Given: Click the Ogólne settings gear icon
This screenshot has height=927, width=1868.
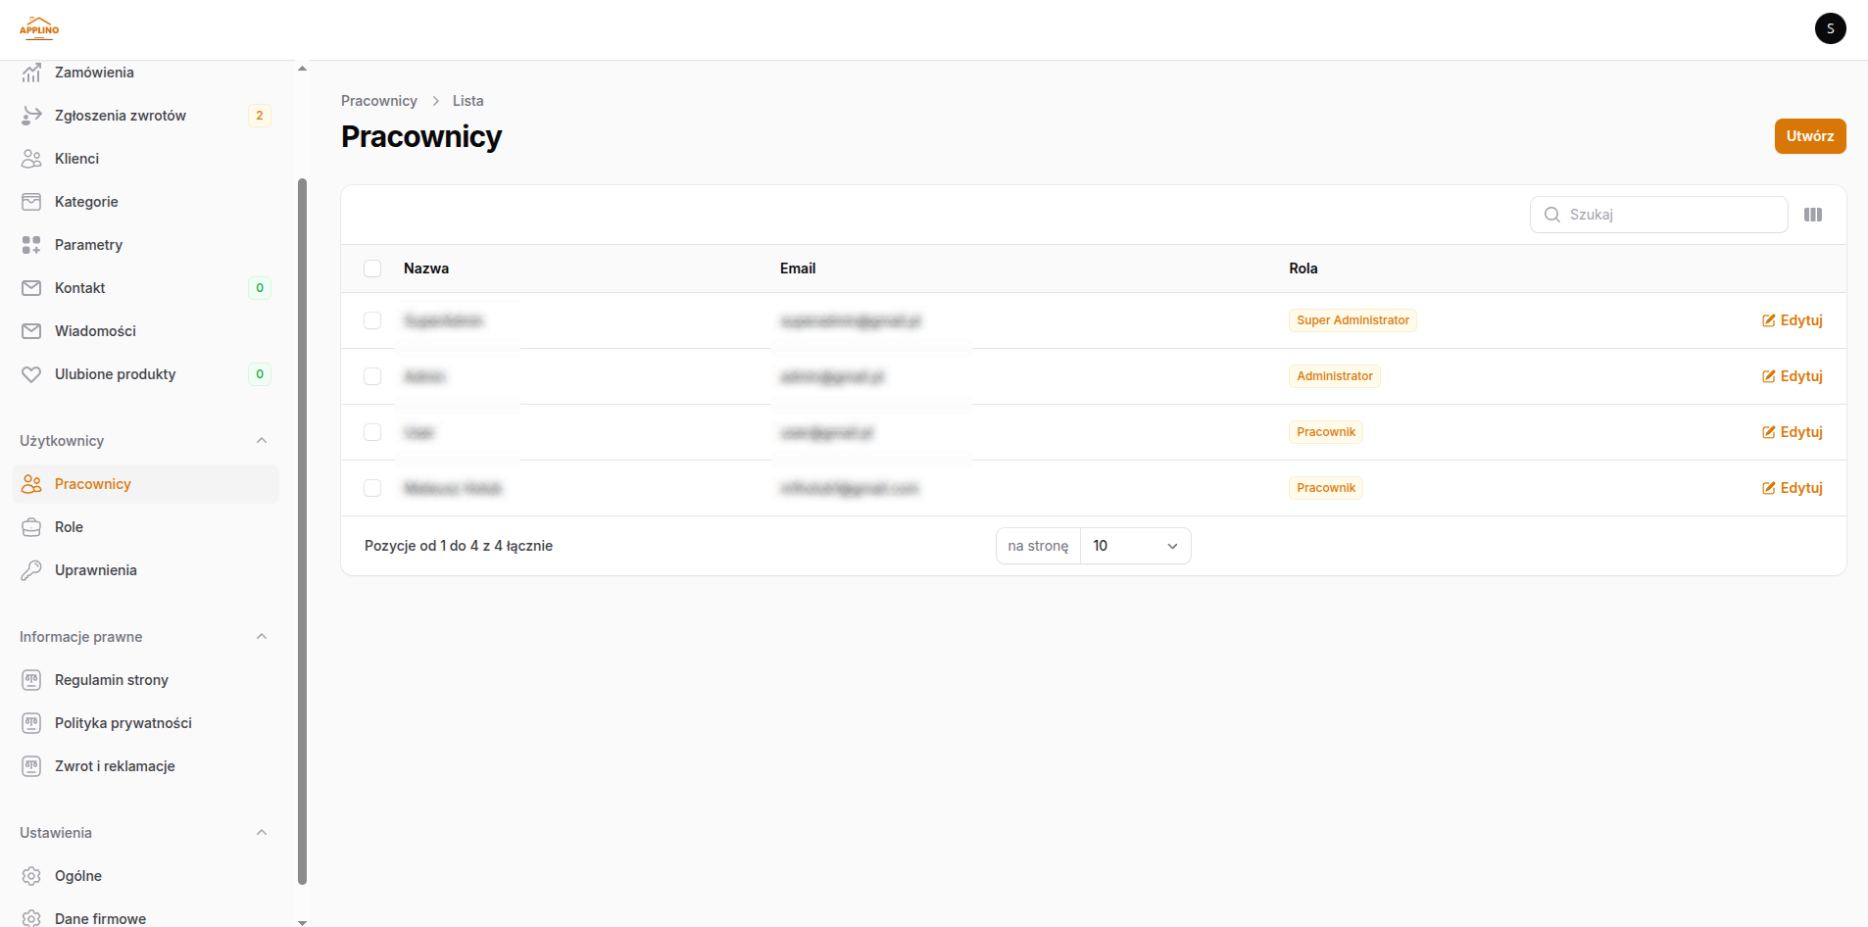Looking at the screenshot, I should [x=31, y=876].
